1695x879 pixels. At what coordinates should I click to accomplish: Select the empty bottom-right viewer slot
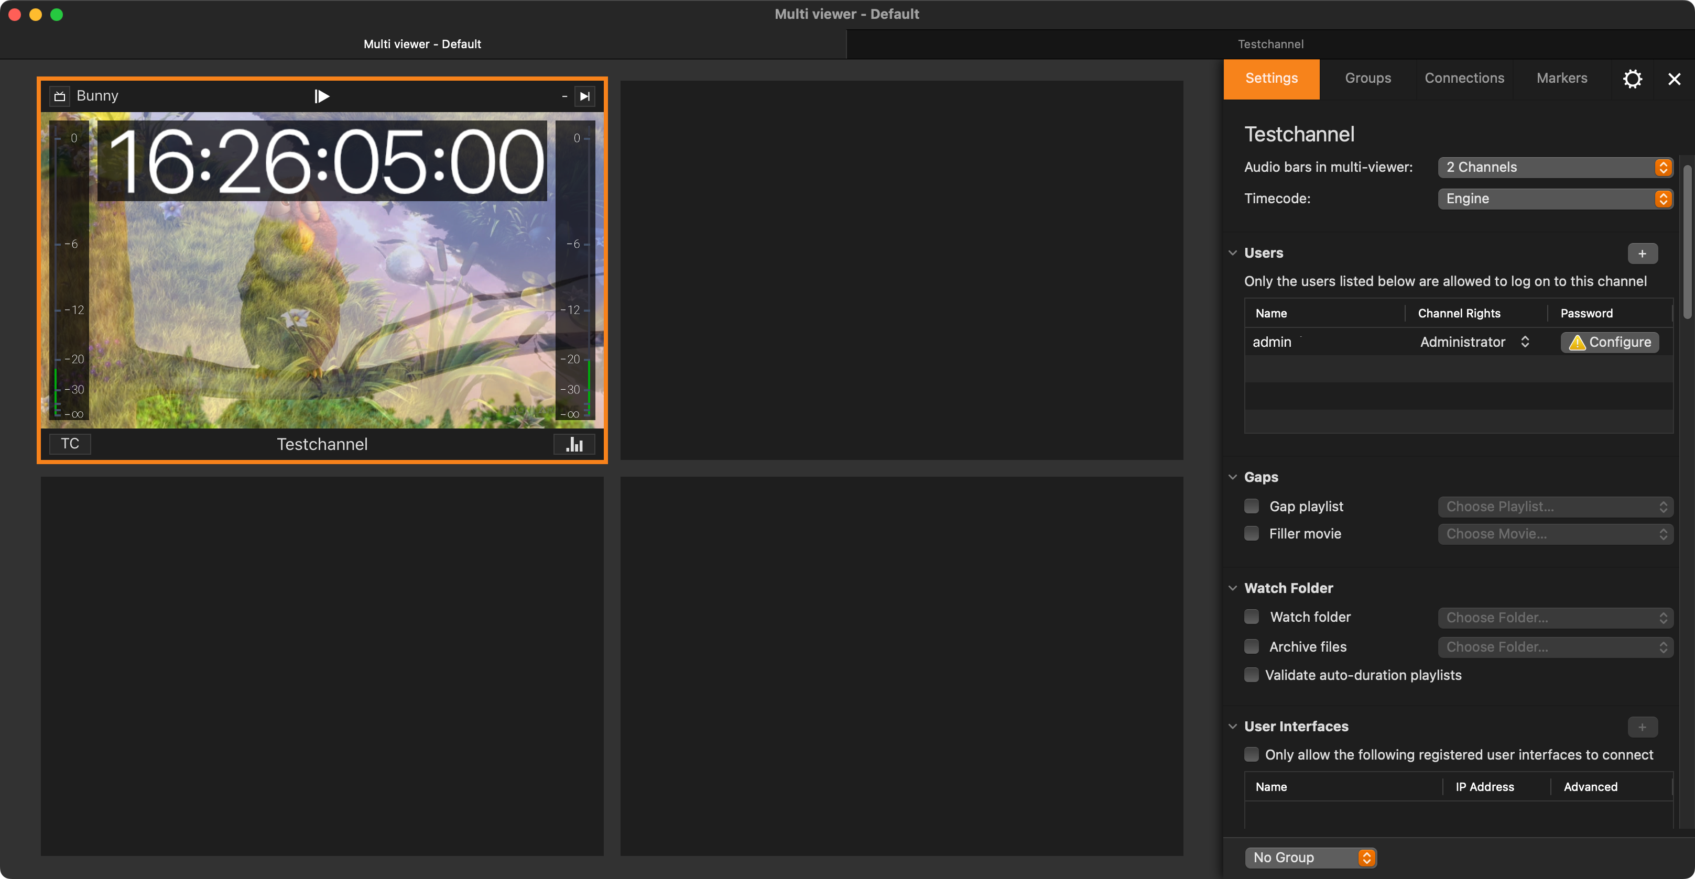(901, 666)
